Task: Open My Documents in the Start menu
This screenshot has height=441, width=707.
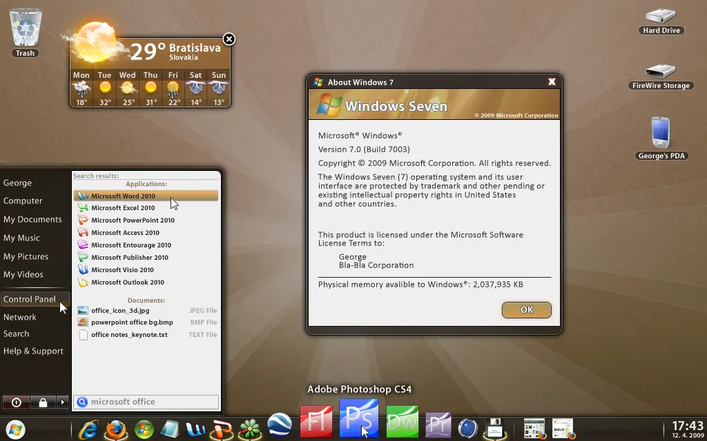Action: pyautogui.click(x=32, y=219)
